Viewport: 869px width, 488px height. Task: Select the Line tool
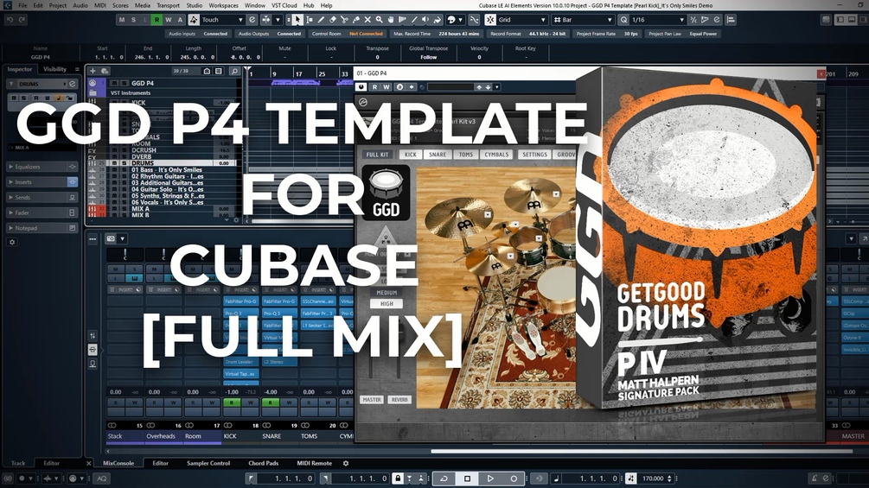(x=414, y=20)
